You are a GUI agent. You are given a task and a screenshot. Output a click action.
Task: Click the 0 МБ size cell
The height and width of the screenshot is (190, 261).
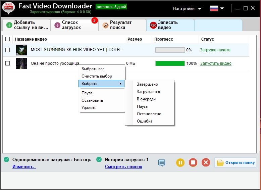point(130,63)
